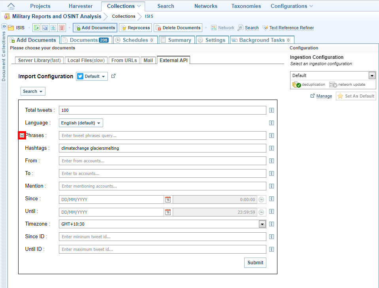This screenshot has height=288, width=379.
Task: Open Import Configuration in external window icon
Action: point(113,76)
